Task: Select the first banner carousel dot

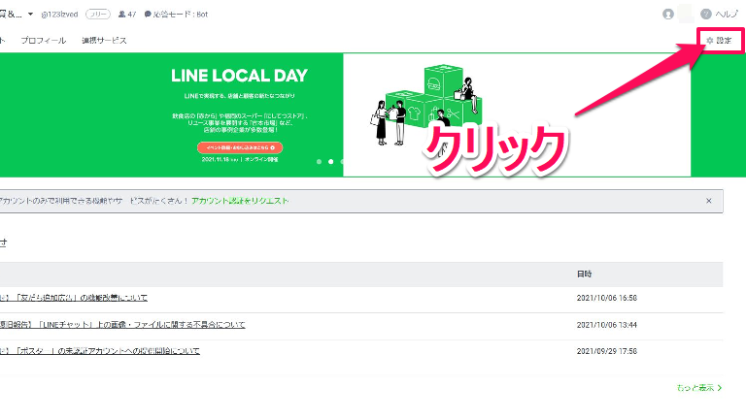Action: tap(319, 162)
